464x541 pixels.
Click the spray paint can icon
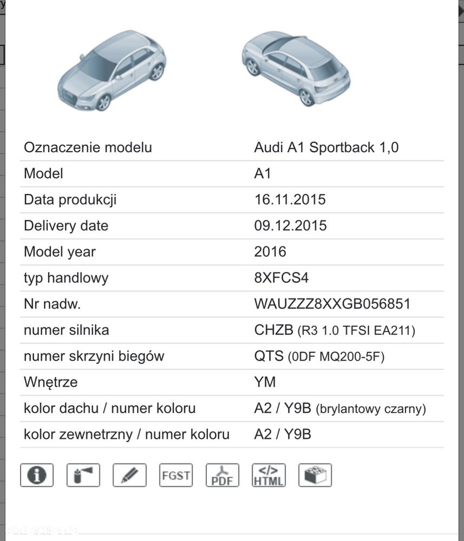[x=83, y=475]
